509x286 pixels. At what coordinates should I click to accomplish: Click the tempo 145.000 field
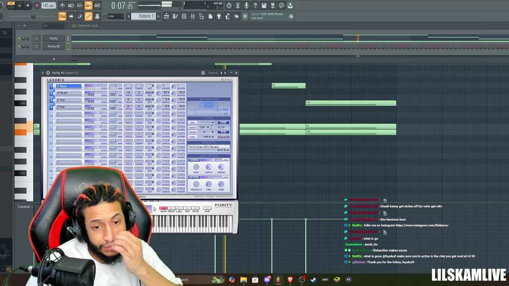(x=48, y=6)
